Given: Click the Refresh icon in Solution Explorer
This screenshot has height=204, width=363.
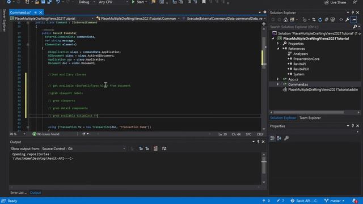Looking at the screenshot, I should 320,20.
